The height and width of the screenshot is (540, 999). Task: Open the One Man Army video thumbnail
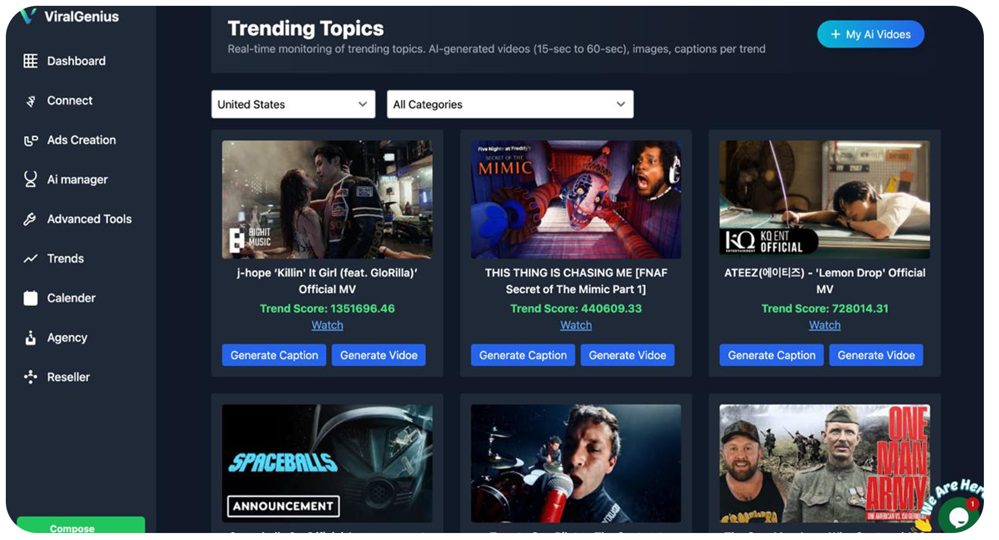824,463
